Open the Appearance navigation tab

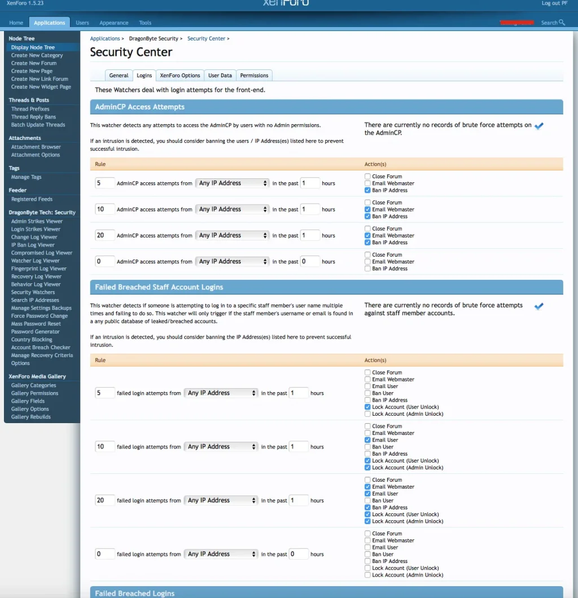[x=113, y=23]
